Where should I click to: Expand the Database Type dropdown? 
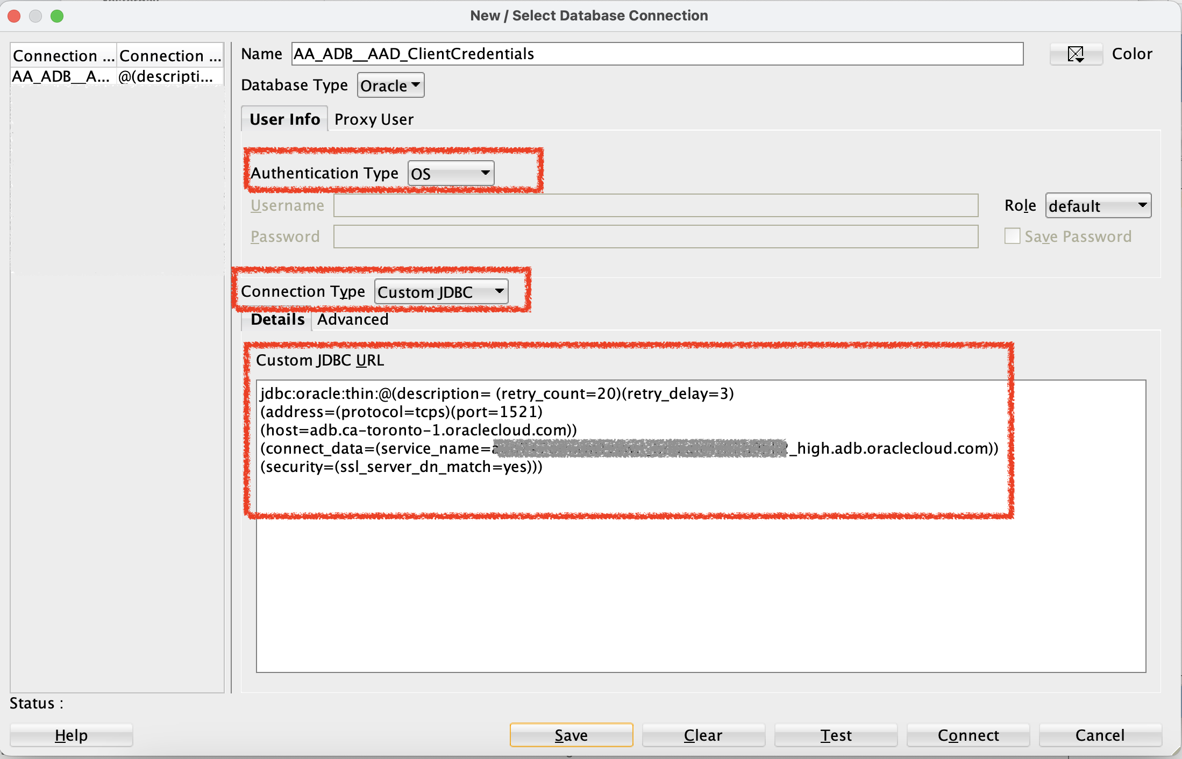[x=390, y=85]
